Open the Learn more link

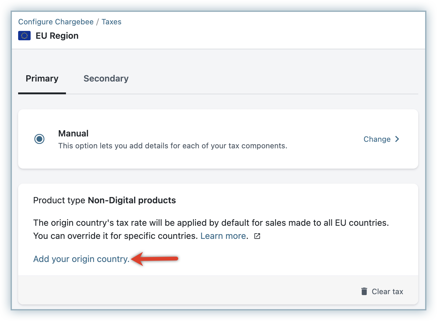point(223,236)
